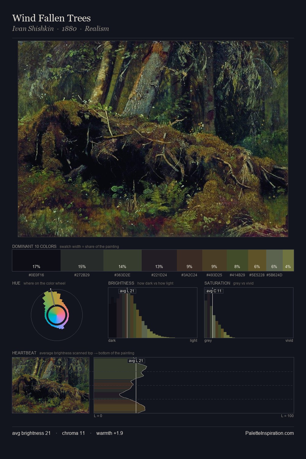Click the "BRIGHTNESS" section heading

pos(121,283)
